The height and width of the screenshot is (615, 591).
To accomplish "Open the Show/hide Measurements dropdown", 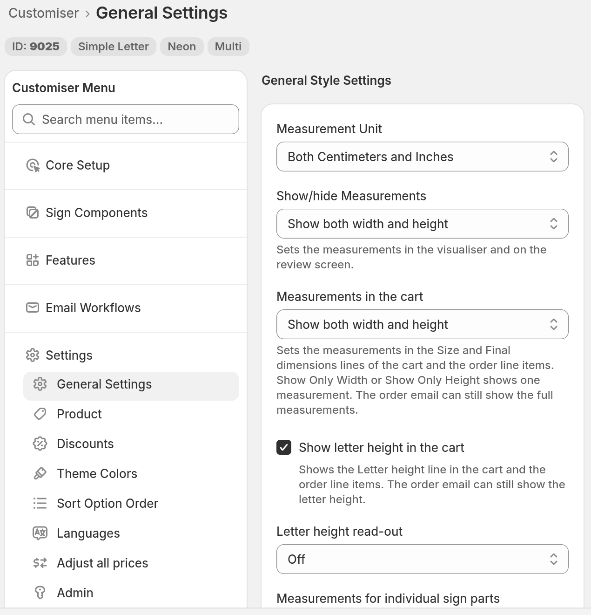I will (423, 224).
